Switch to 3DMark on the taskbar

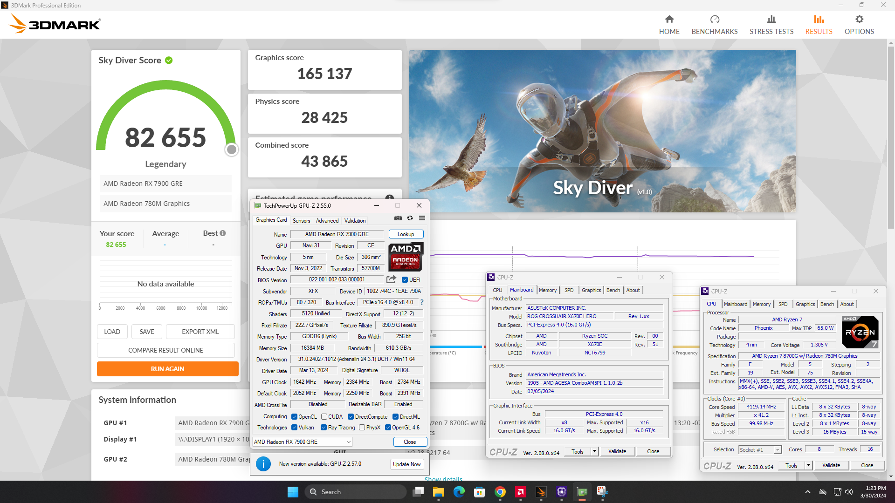point(541,492)
